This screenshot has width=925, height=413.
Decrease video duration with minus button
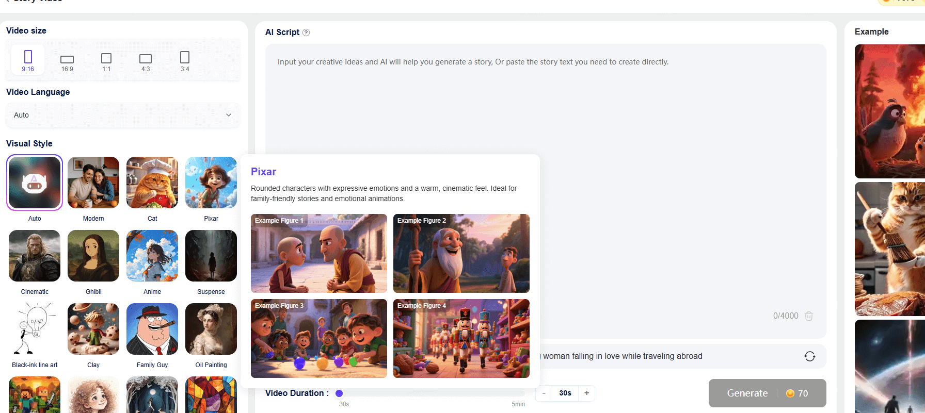point(544,393)
